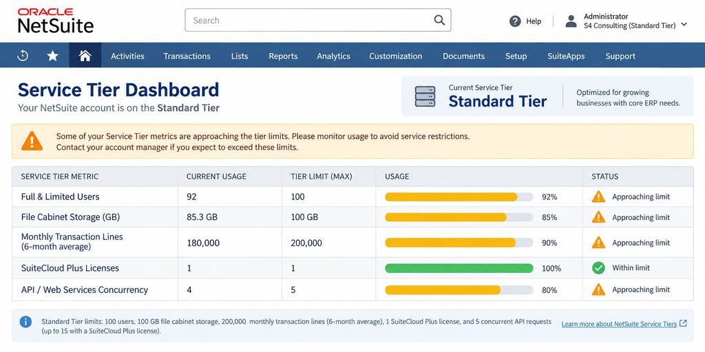Click the orange warning triangle in the alert banner
705x352 pixels.
coord(32,141)
